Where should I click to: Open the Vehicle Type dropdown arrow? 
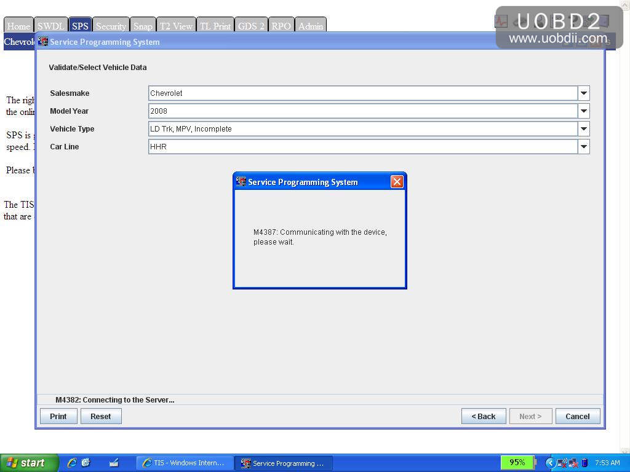point(584,129)
